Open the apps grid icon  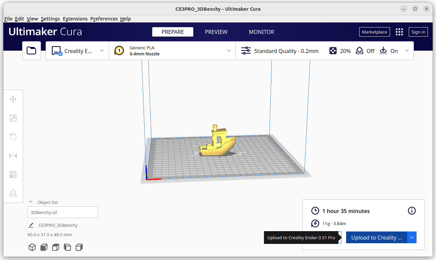[x=399, y=32]
